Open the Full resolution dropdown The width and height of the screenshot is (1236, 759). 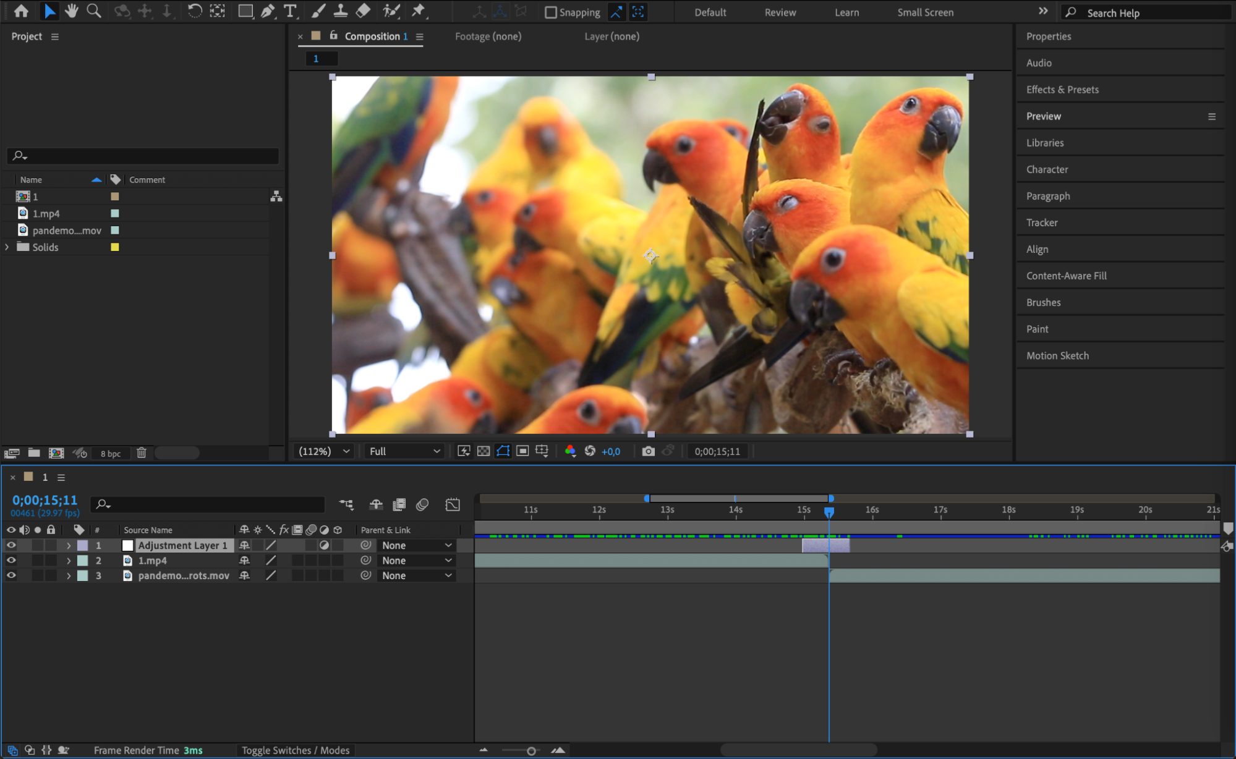point(404,451)
